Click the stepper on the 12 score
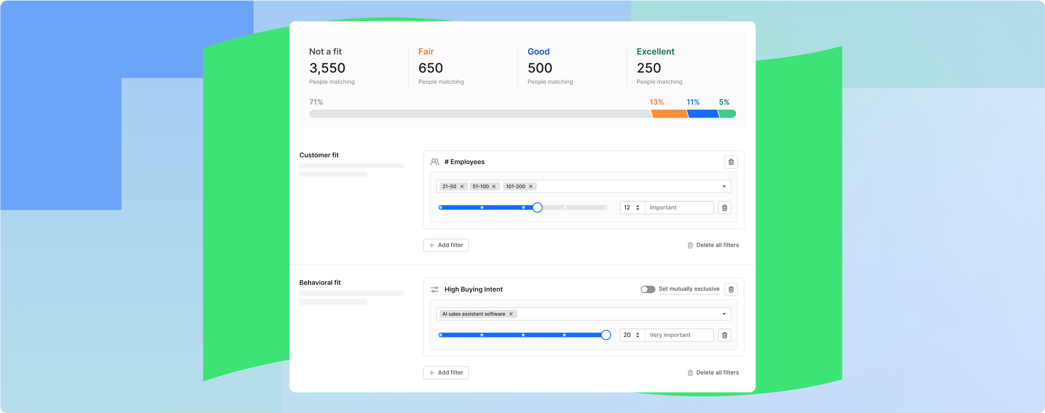The image size is (1045, 413). (x=638, y=208)
